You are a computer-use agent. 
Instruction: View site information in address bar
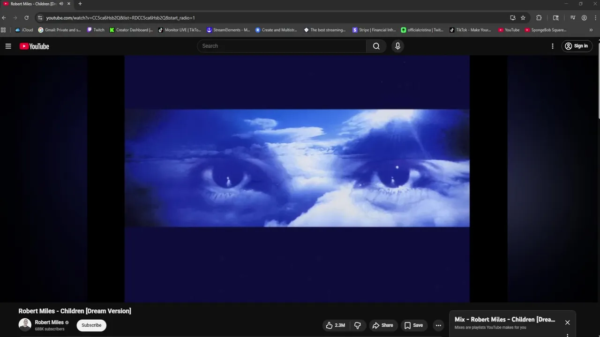(40, 18)
